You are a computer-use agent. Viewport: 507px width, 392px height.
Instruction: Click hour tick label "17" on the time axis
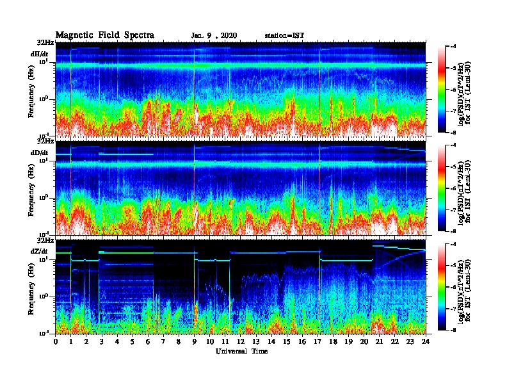point(318,341)
